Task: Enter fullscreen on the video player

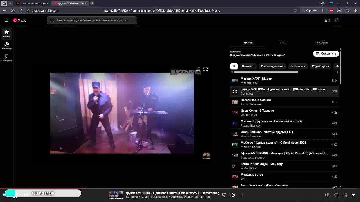Action: pyautogui.click(x=206, y=69)
